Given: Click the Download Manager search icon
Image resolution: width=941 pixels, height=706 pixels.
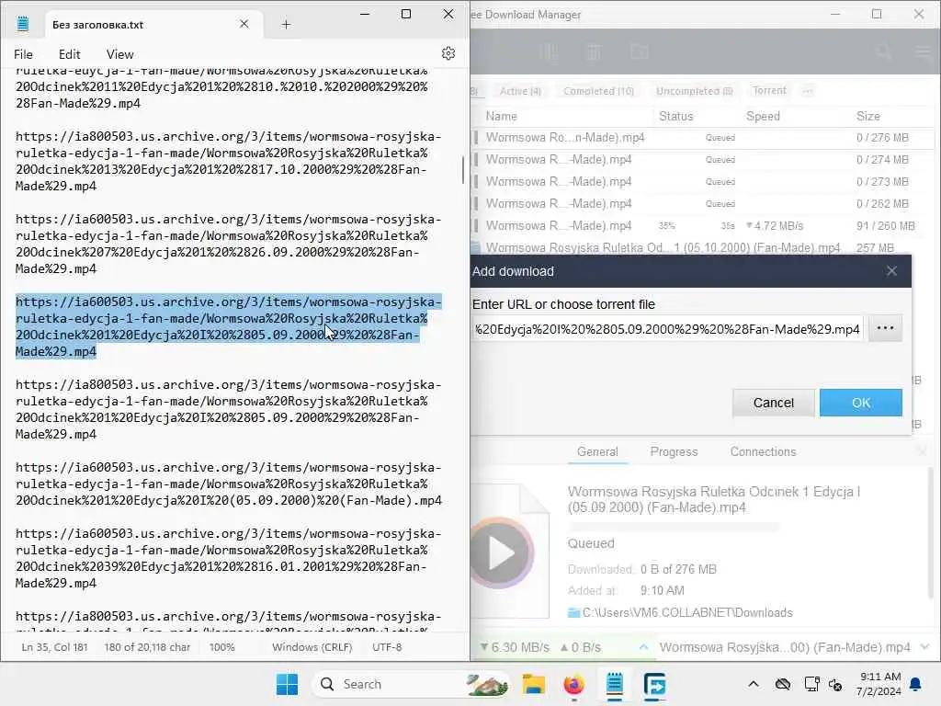Looking at the screenshot, I should tap(883, 51).
